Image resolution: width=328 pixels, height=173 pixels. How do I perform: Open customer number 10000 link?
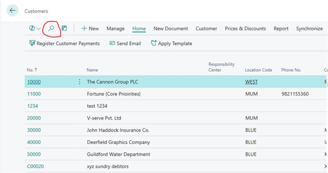pos(34,82)
